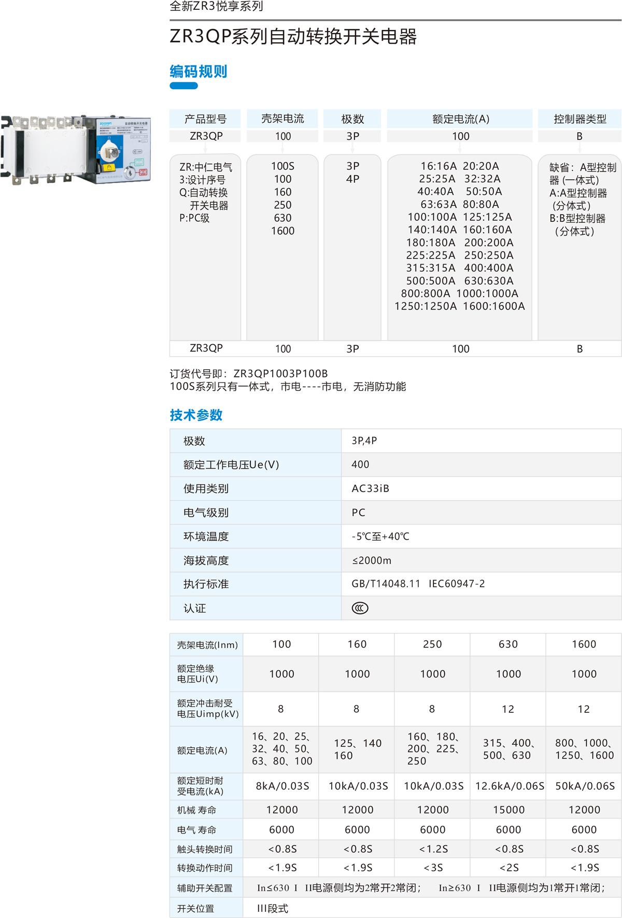Click the 100S系列只有一体式 note line
Screen dimensions: 622x918
(x=288, y=387)
